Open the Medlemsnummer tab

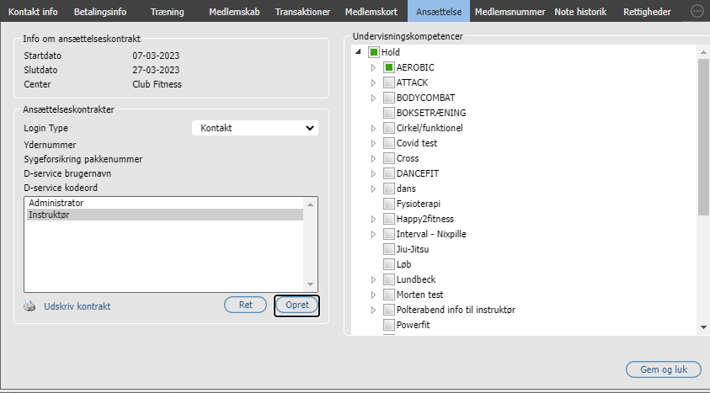click(x=510, y=12)
